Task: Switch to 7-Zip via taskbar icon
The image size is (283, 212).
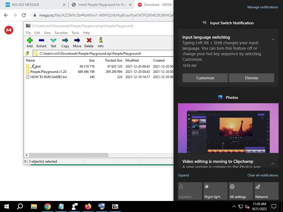Action: tap(115, 206)
